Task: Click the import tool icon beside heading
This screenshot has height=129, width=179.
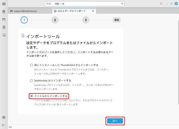Action: pyautogui.click(x=23, y=36)
